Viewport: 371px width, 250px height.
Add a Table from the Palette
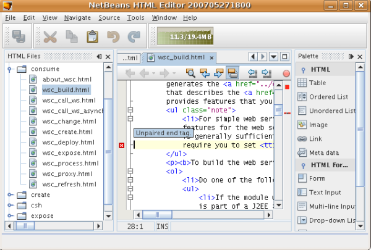(317, 83)
